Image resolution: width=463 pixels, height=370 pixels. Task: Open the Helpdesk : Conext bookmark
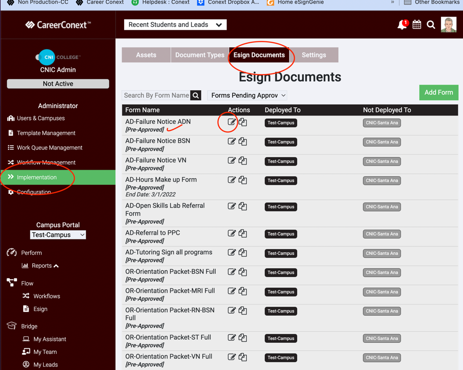pyautogui.click(x=161, y=3)
